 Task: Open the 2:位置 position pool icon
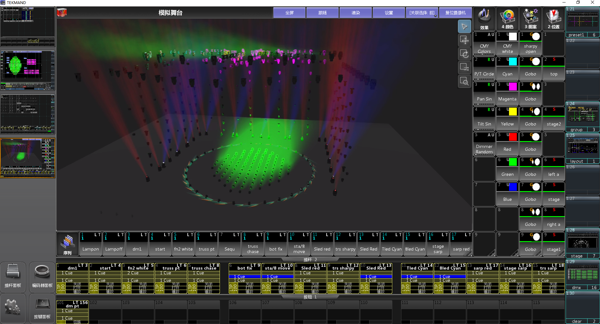point(553,19)
